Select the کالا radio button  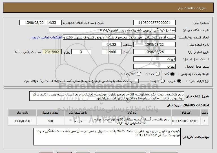(172, 74)
